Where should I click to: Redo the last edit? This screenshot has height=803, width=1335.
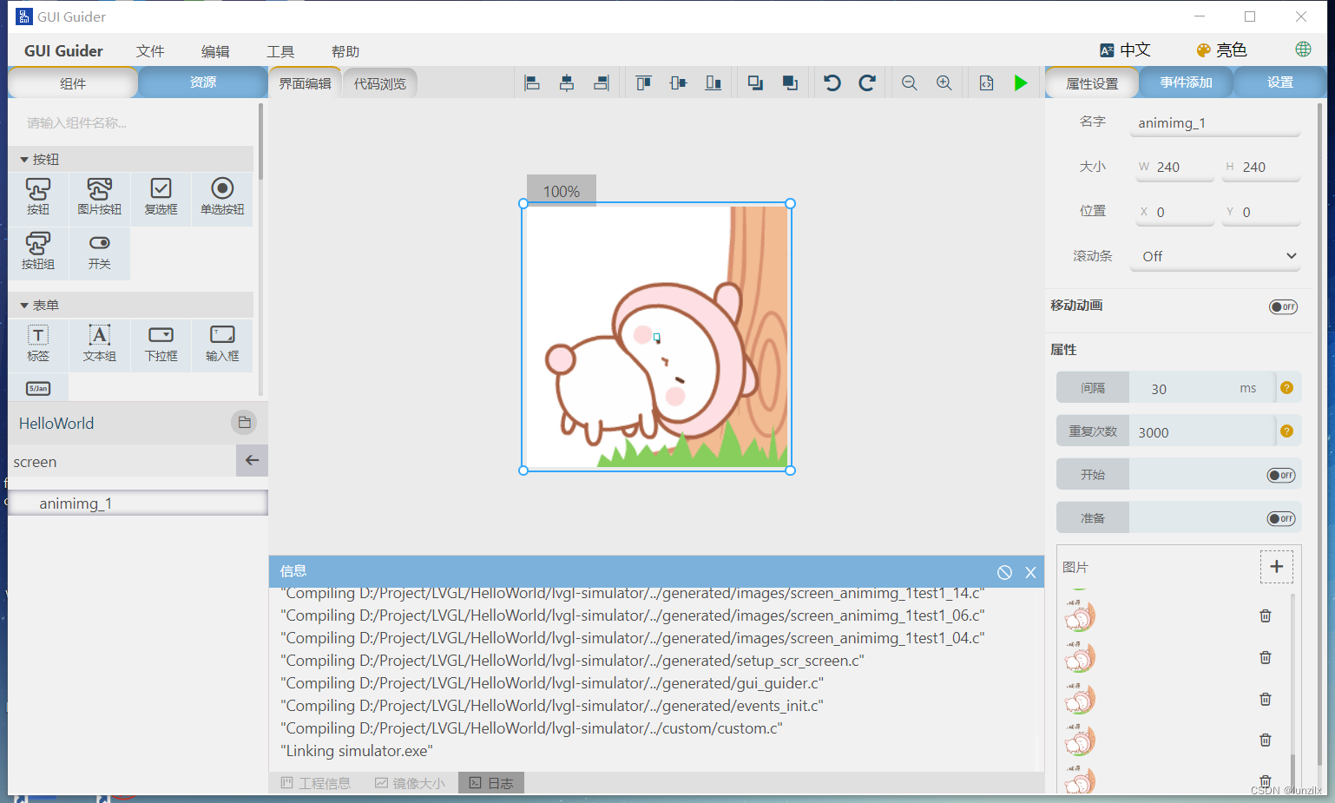point(867,83)
